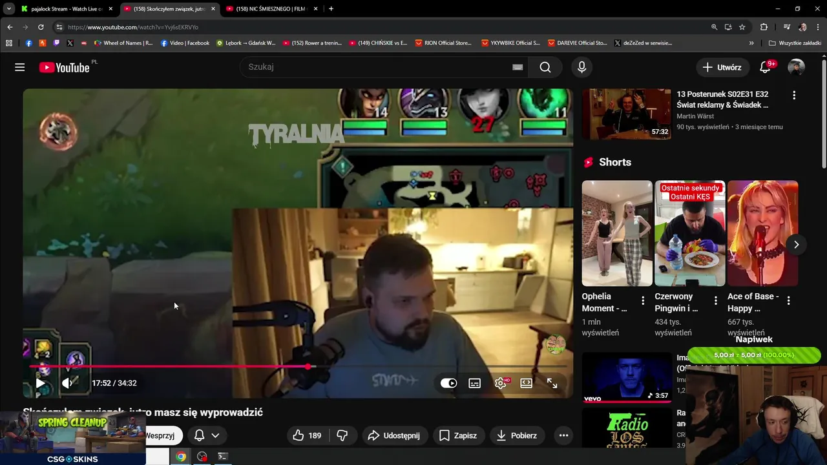Reload the page
This screenshot has height=465, width=827.
click(x=41, y=27)
